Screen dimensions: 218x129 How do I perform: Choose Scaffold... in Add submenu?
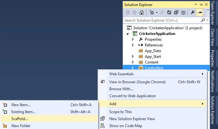[x=49, y=119]
